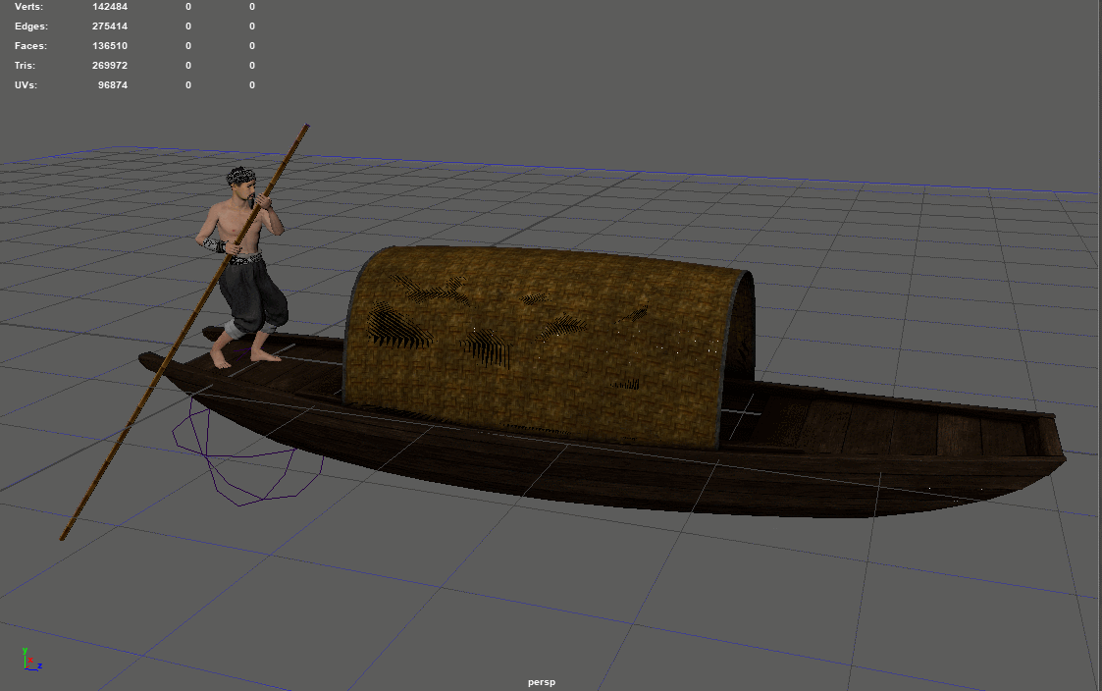Image resolution: width=1102 pixels, height=691 pixels.
Task: Click the Edges count value 275414
Action: (x=111, y=26)
